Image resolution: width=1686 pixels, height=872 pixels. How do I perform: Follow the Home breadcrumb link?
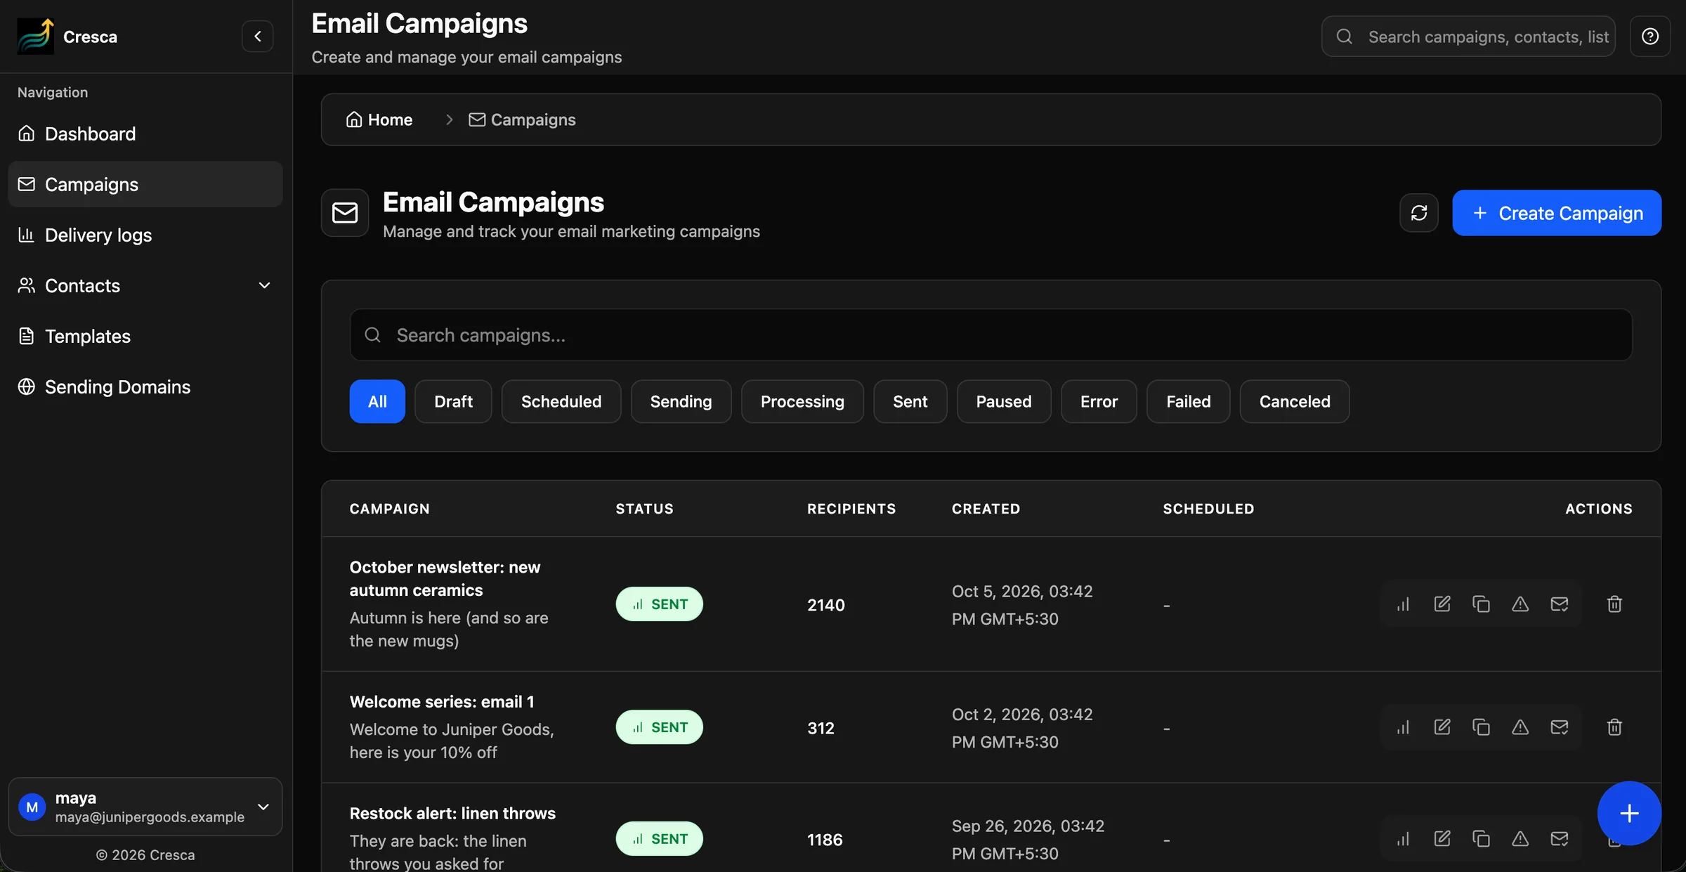[x=379, y=120]
